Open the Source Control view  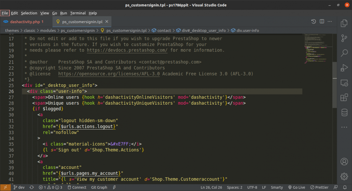point(344,38)
